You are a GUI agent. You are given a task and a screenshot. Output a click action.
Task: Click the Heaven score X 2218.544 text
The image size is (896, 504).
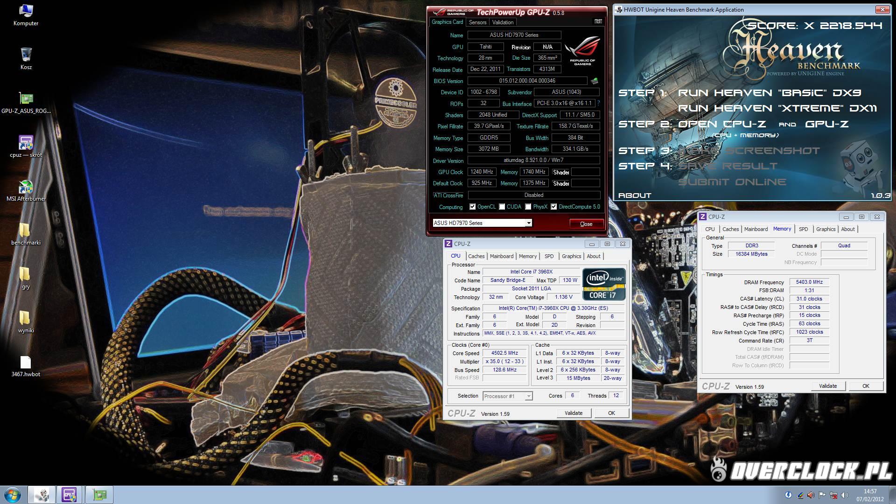(x=815, y=26)
